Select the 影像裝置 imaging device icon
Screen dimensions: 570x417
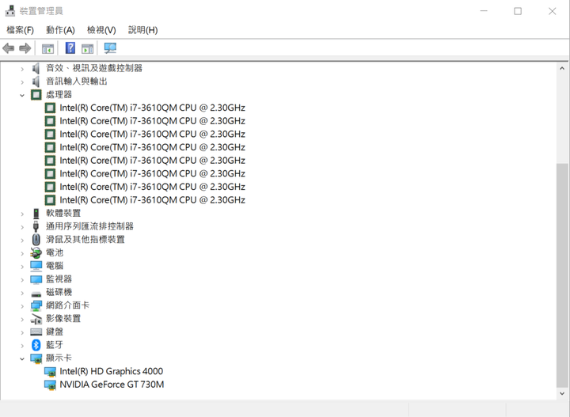tap(36, 319)
